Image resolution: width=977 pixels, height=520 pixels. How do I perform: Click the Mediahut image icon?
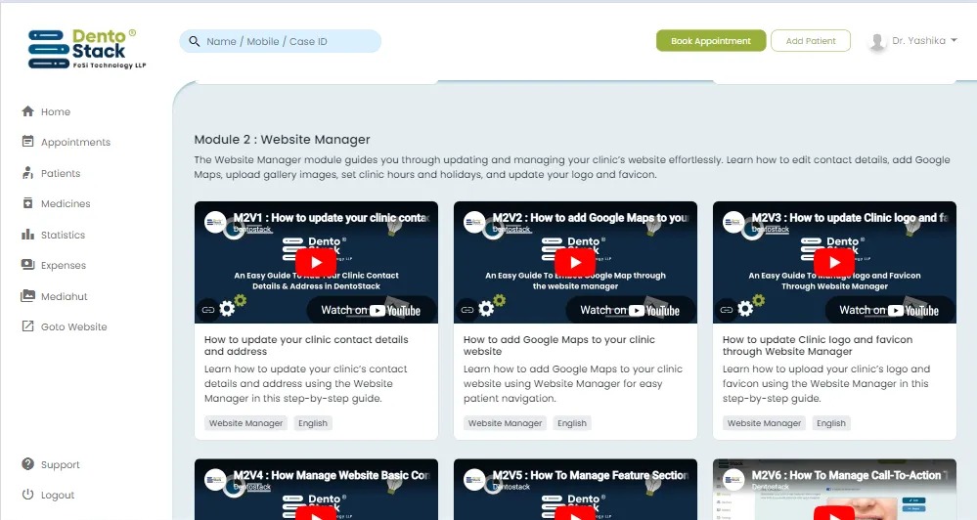27,296
